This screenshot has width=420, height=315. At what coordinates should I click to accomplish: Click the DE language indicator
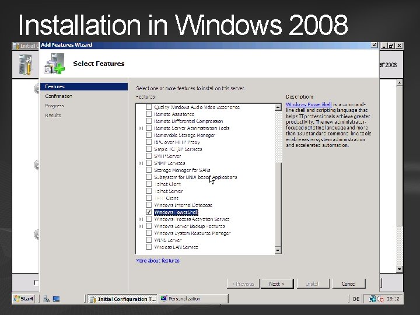pyautogui.click(x=356, y=299)
